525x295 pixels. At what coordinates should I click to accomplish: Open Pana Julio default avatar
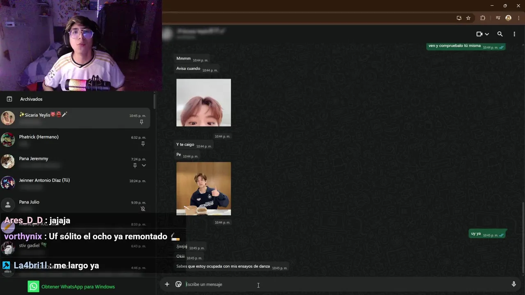[x=8, y=205]
